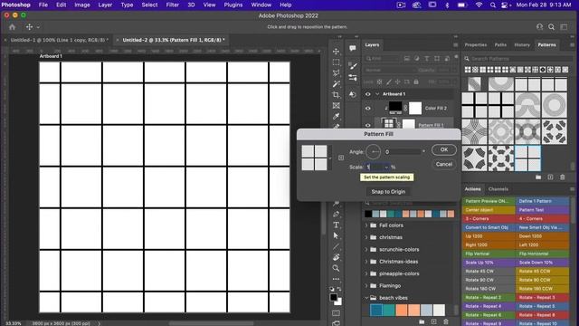The height and width of the screenshot is (326, 579).
Task: Hide the Color Fill 2 layer
Action: click(368, 109)
